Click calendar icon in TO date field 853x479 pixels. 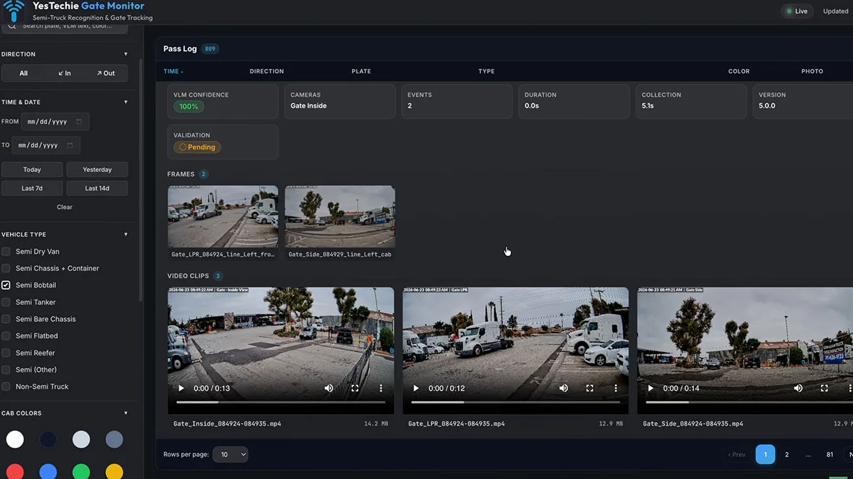70,145
